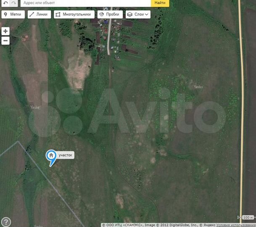256x227 pixels.
Task: Select the Метки placemark tool
Action: [x=13, y=14]
